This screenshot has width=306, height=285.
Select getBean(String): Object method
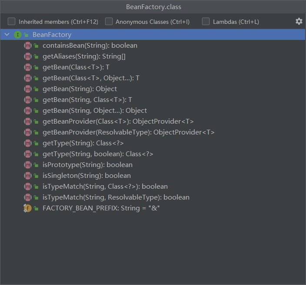[x=80, y=89]
